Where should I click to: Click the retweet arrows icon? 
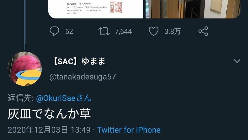click(104, 31)
